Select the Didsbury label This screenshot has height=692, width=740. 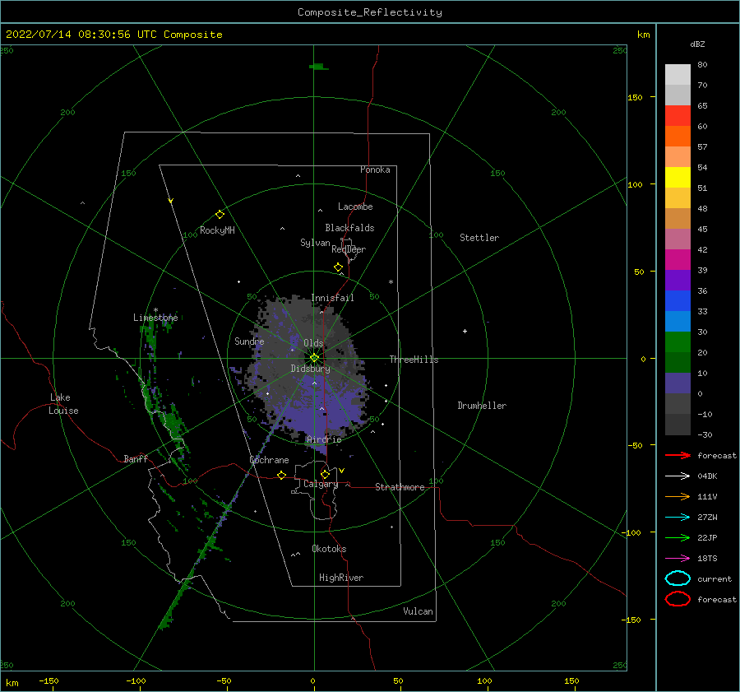pos(311,369)
